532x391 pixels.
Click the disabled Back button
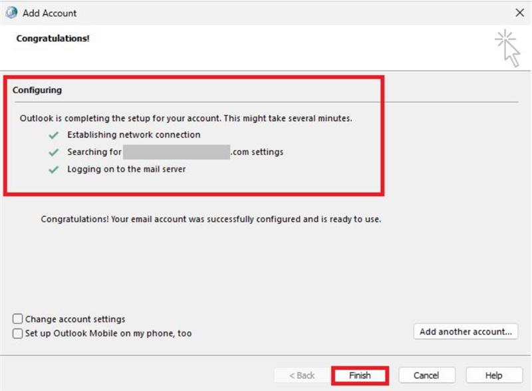[303, 375]
